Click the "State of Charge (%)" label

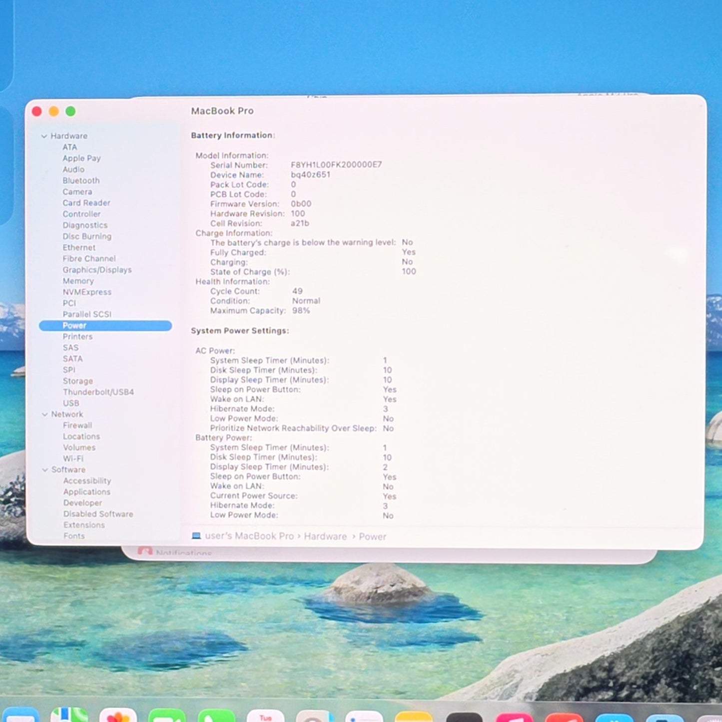coord(250,272)
